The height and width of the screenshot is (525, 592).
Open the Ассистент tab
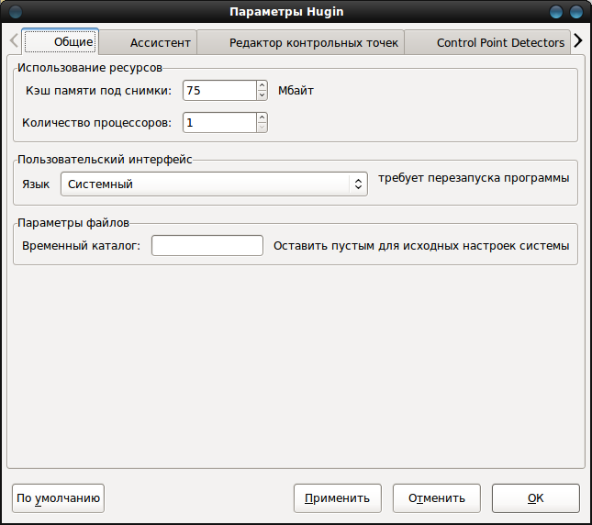[x=148, y=42]
